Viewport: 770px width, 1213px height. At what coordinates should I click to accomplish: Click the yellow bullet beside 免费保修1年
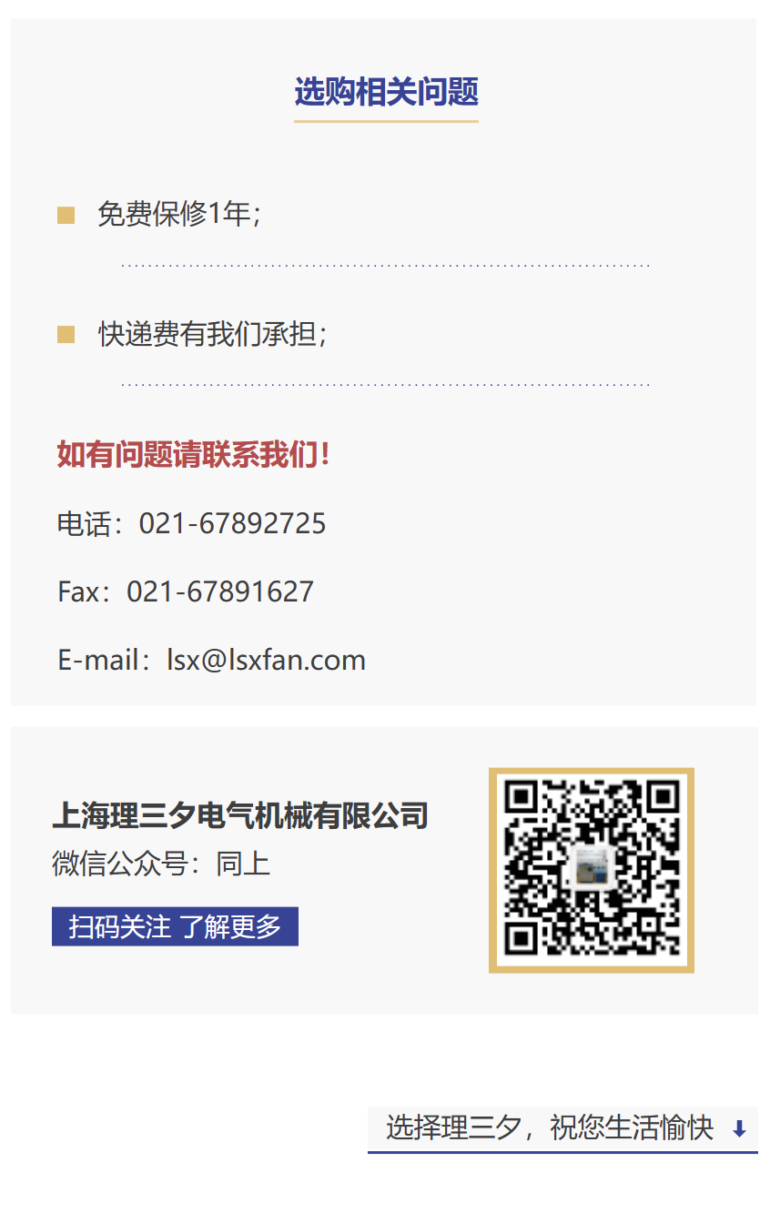point(66,216)
